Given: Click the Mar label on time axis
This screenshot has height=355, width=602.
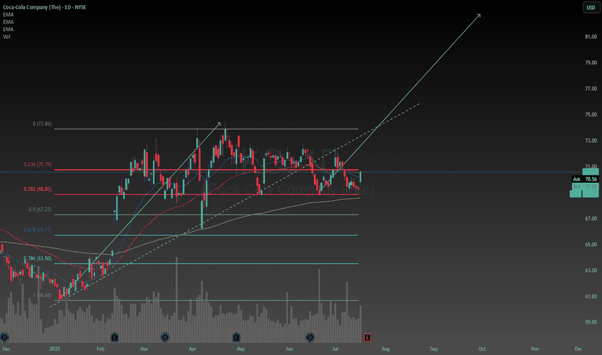Looking at the screenshot, I should tap(144, 349).
